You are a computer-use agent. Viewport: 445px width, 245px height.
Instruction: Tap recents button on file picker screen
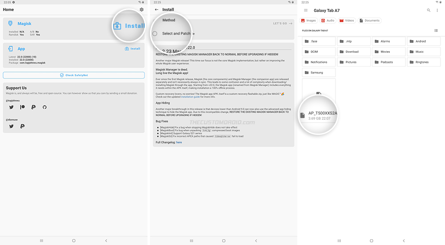[x=339, y=241]
